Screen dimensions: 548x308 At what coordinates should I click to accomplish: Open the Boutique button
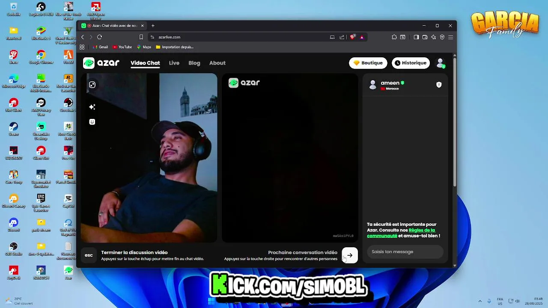point(368,63)
